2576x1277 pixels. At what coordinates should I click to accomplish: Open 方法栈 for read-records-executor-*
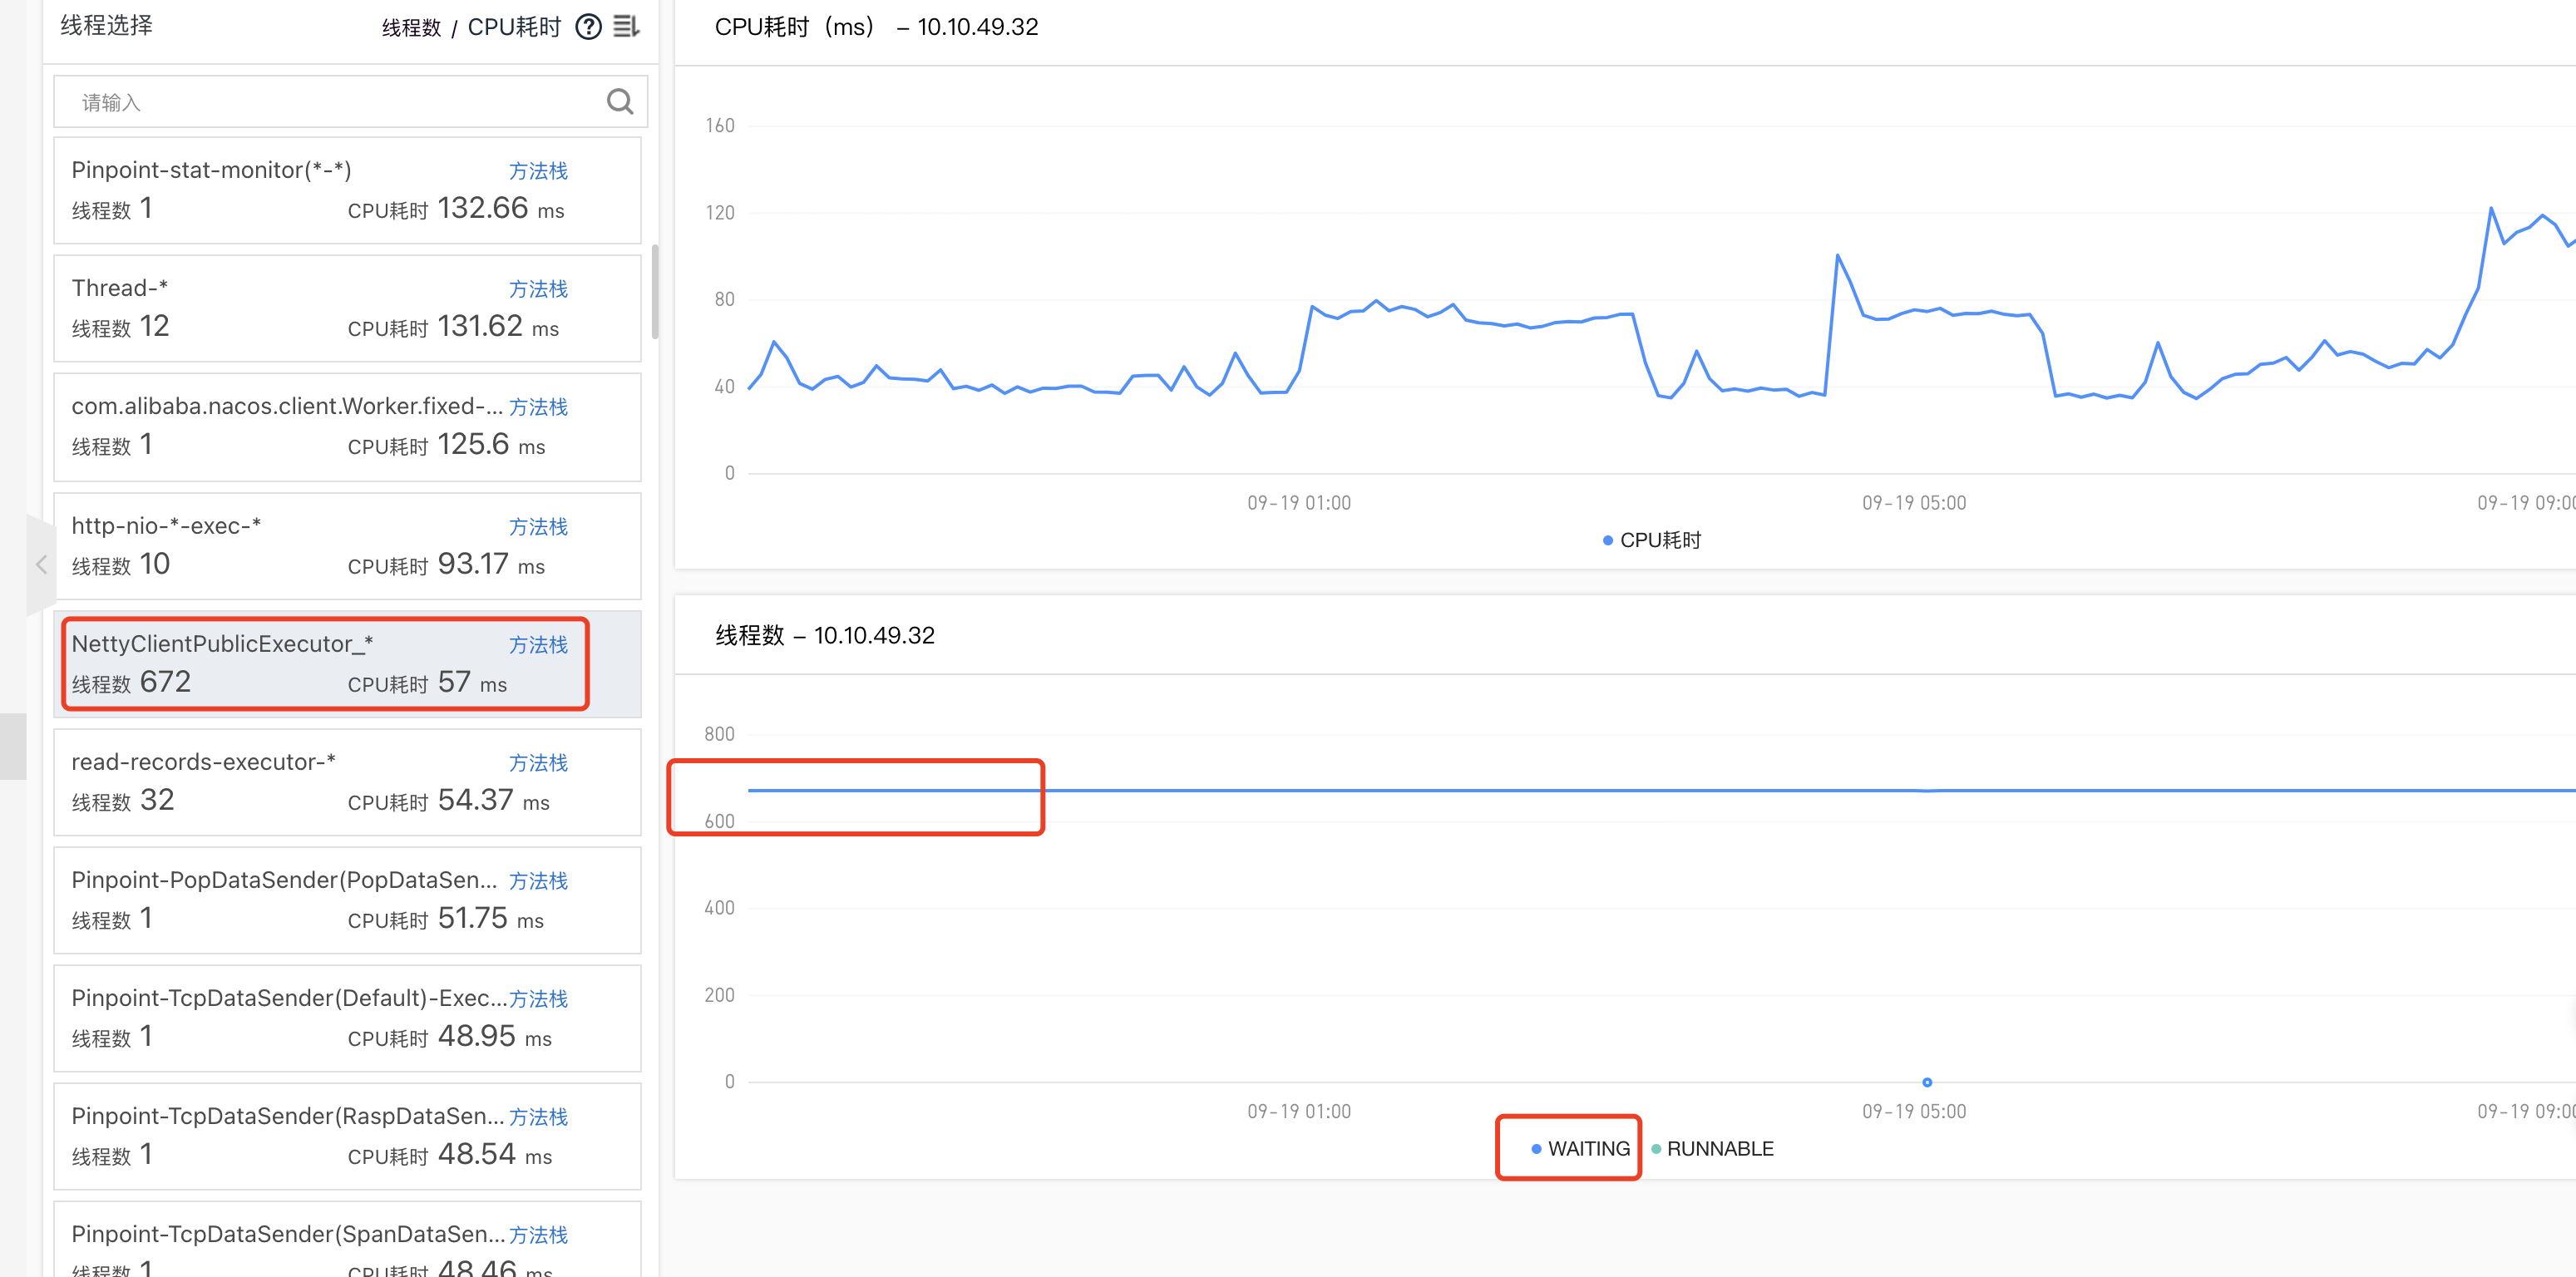[538, 763]
